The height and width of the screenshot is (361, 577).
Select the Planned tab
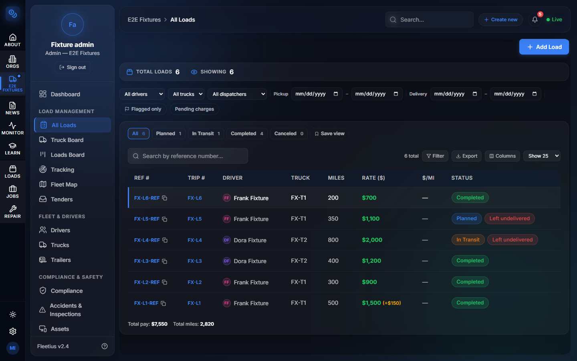[169, 134]
